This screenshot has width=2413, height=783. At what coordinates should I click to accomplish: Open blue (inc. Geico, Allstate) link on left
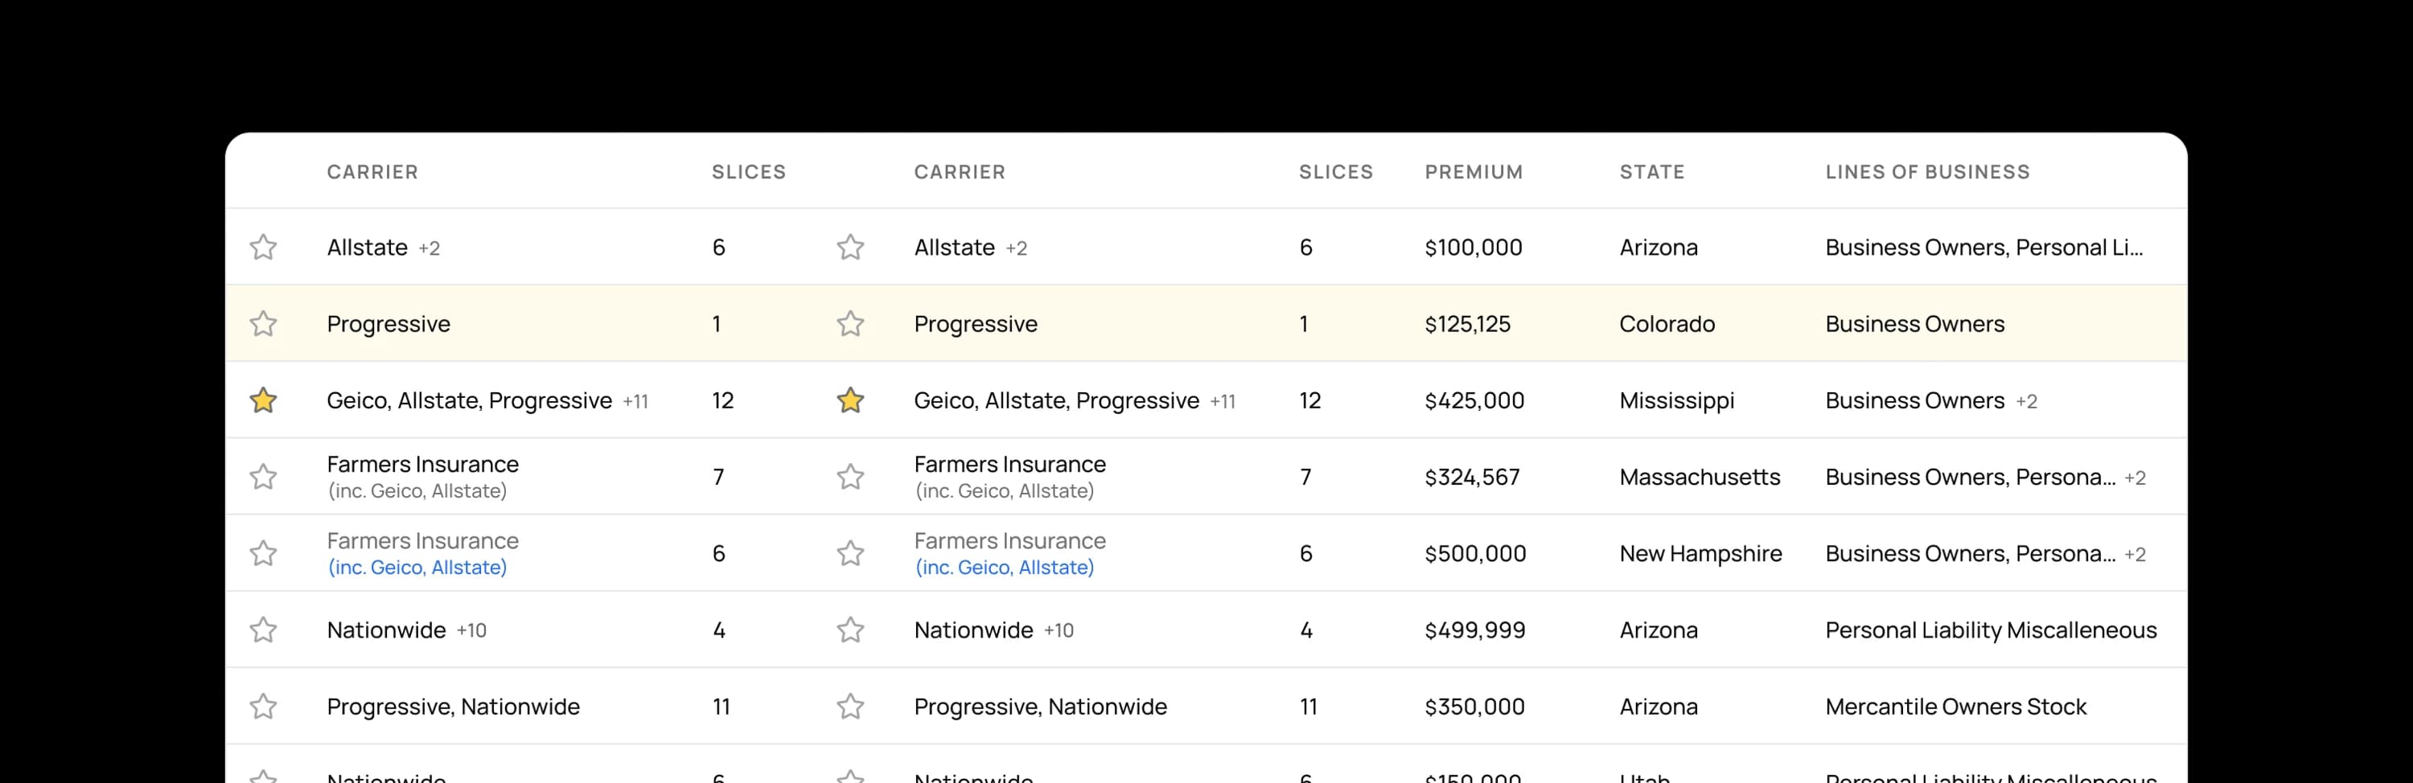click(x=417, y=568)
